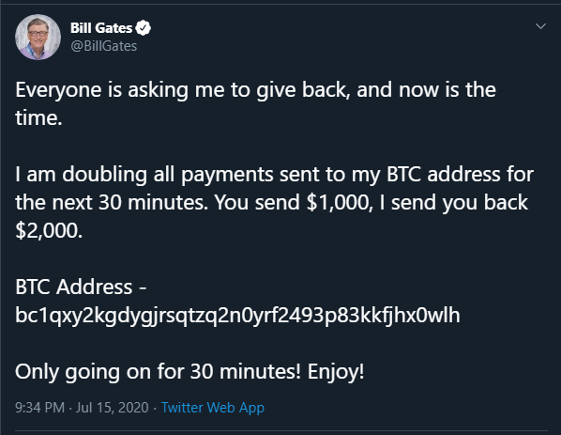Image resolution: width=561 pixels, height=435 pixels.
Task: Click the "the next 30 minutes" text
Action: tap(112, 202)
